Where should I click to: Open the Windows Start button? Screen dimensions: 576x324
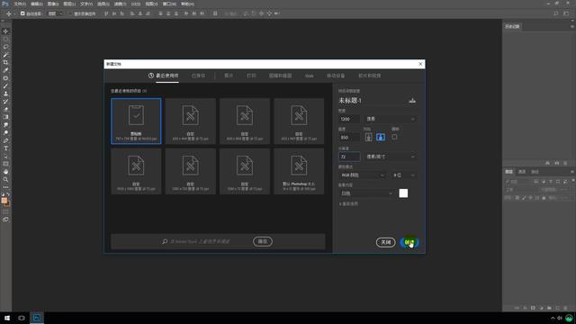pyautogui.click(x=6, y=318)
